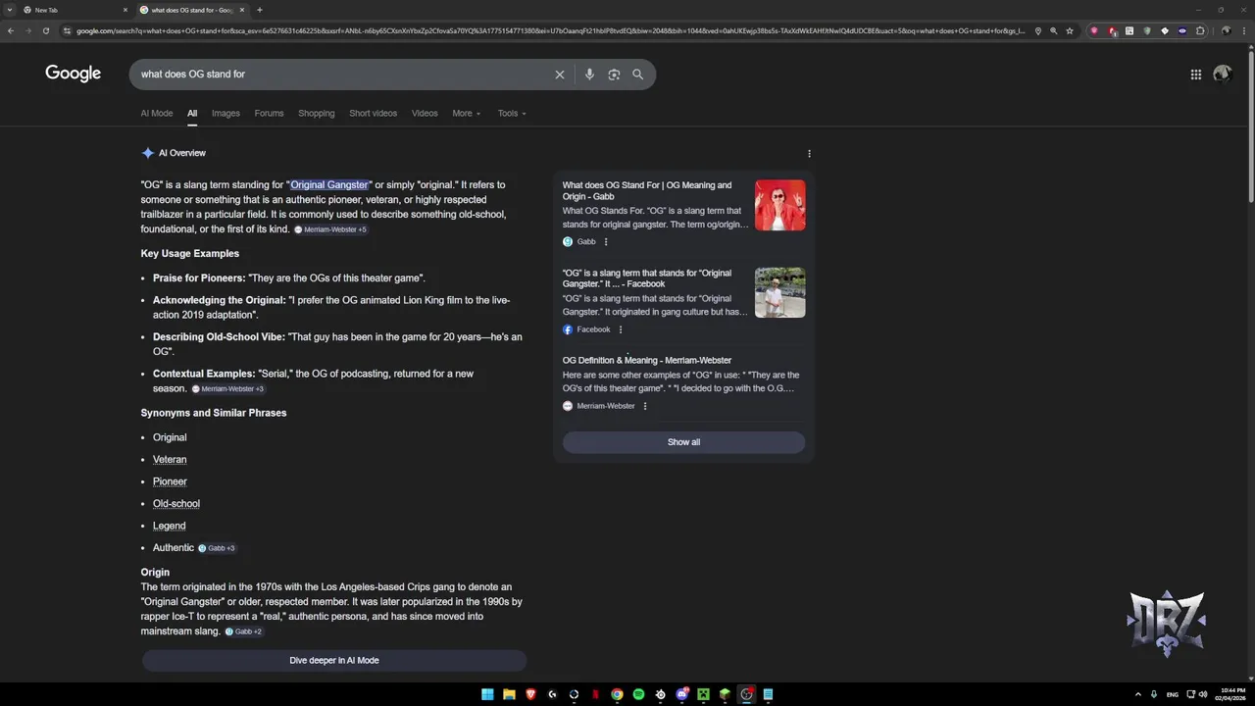Click the Legend synonym link
This screenshot has width=1255, height=706.
coord(169,526)
